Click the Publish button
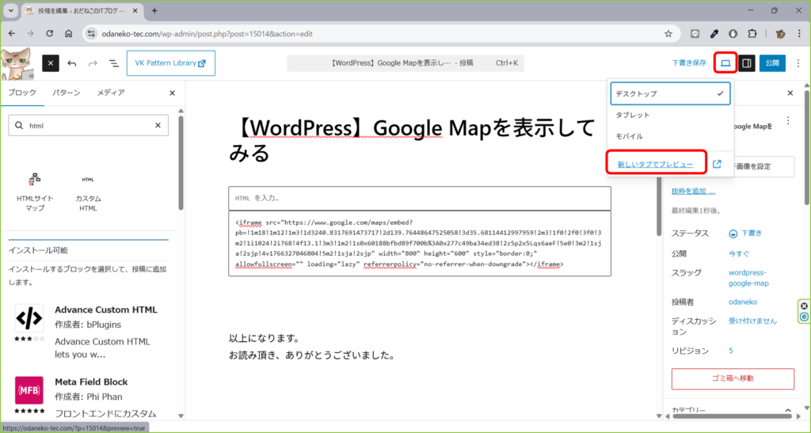This screenshot has width=811, height=433. point(773,63)
